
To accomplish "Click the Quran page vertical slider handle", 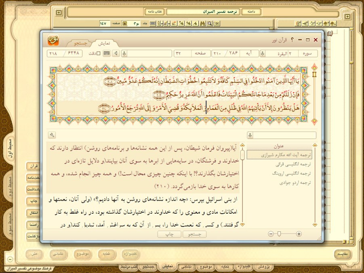I will tap(314, 74).
